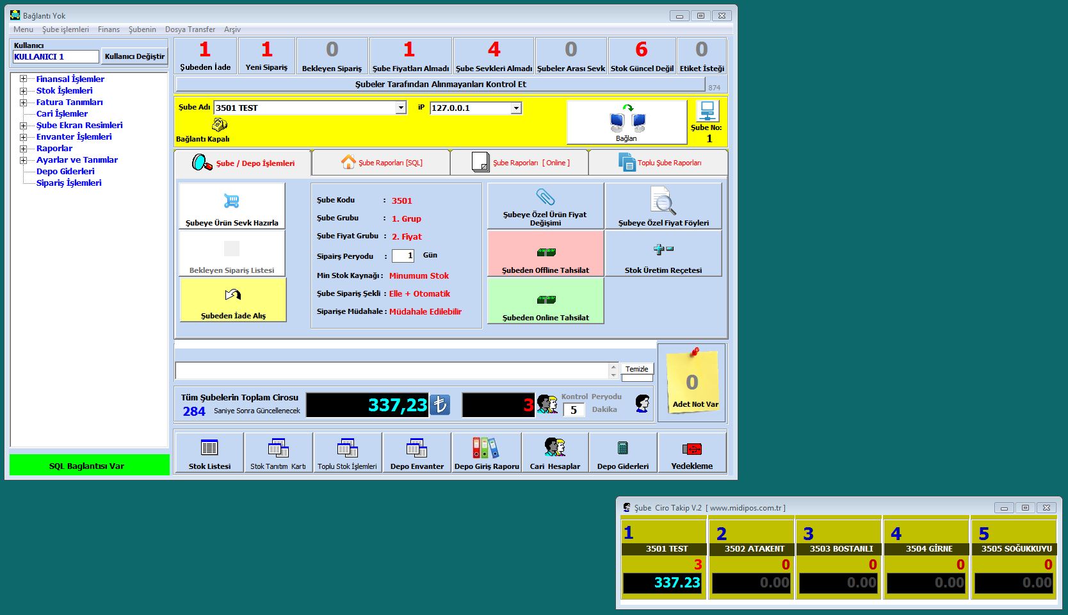Open the Dosya Transfer menu

190,29
